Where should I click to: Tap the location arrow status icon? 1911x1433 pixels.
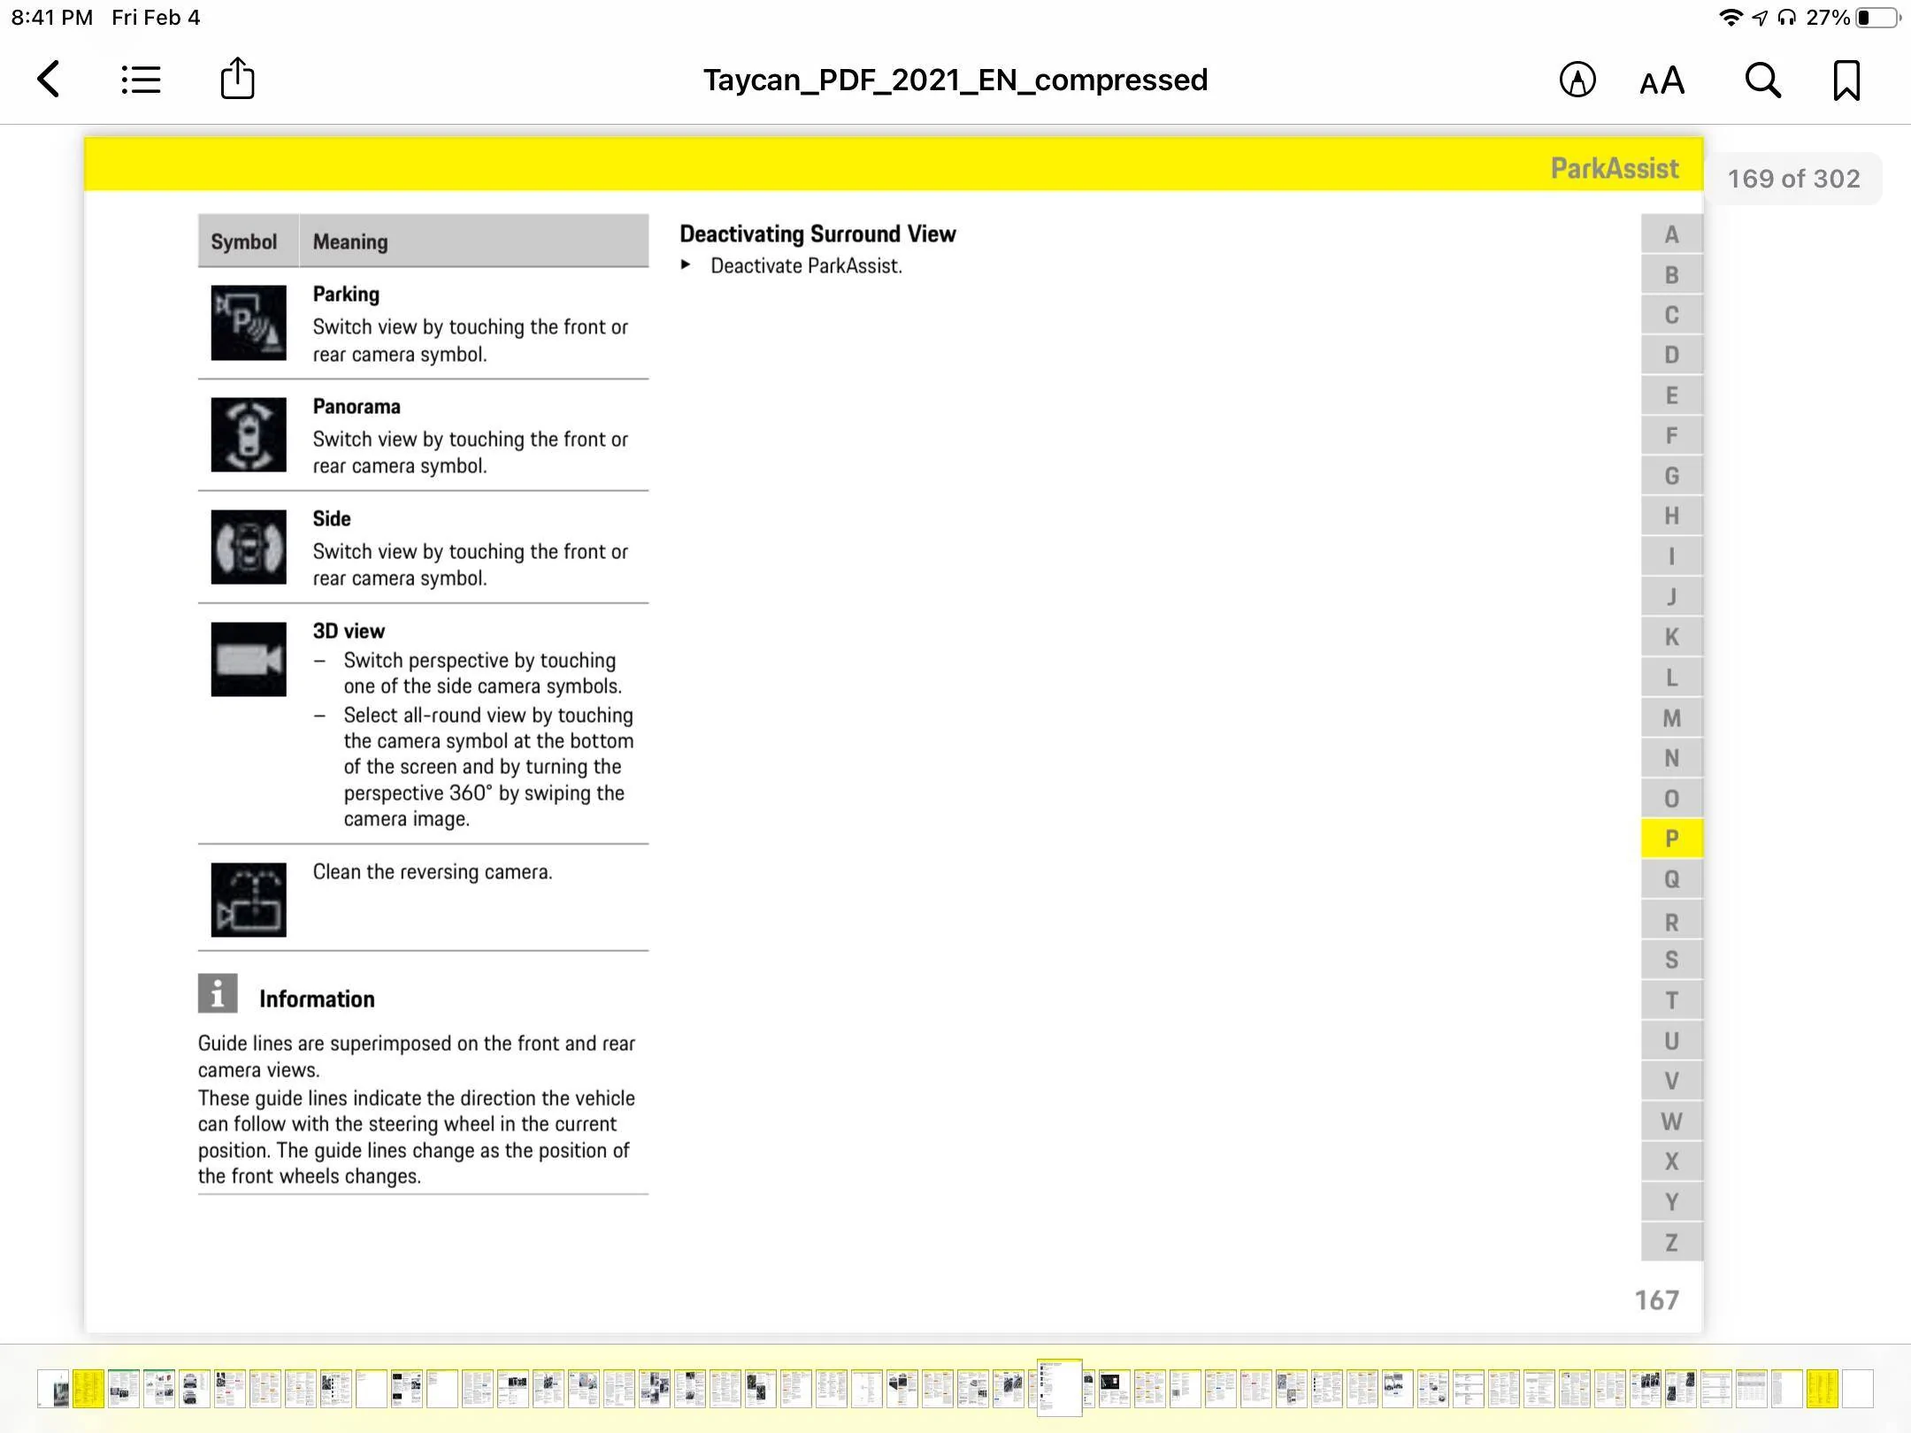(x=1760, y=18)
